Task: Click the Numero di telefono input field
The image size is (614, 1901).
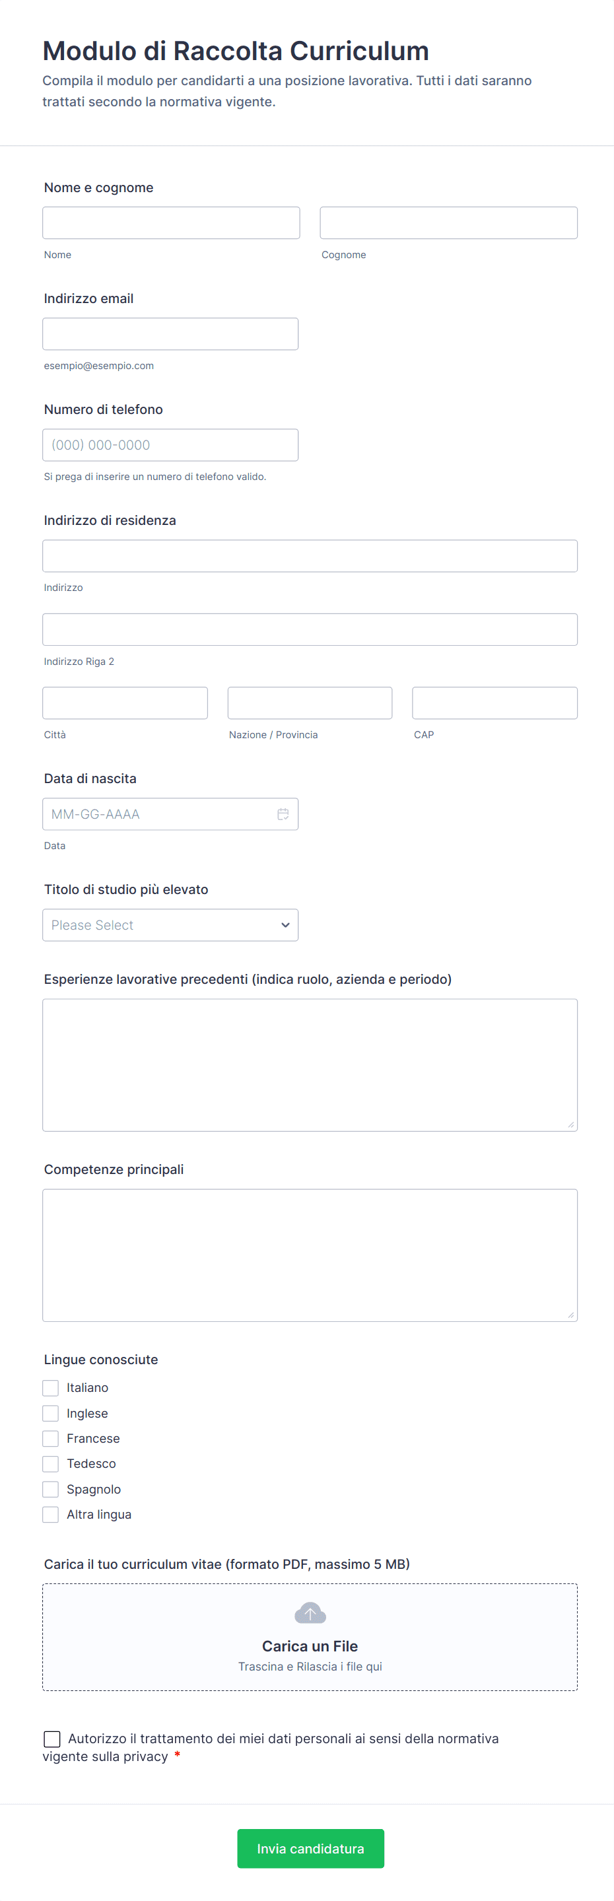Action: point(170,444)
